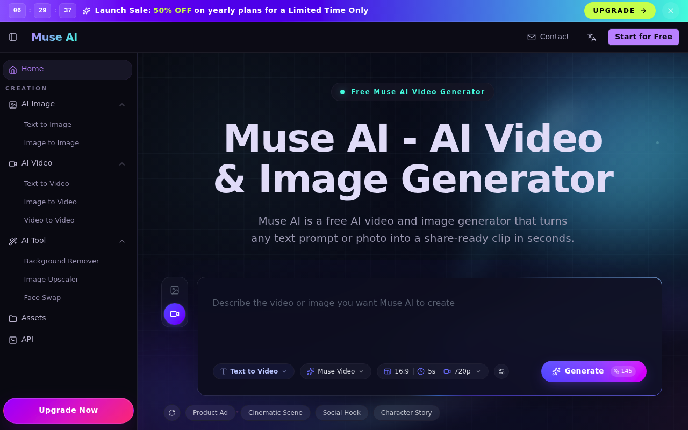Go to Home in sidebar
Image resolution: width=688 pixels, height=430 pixels.
tap(68, 69)
